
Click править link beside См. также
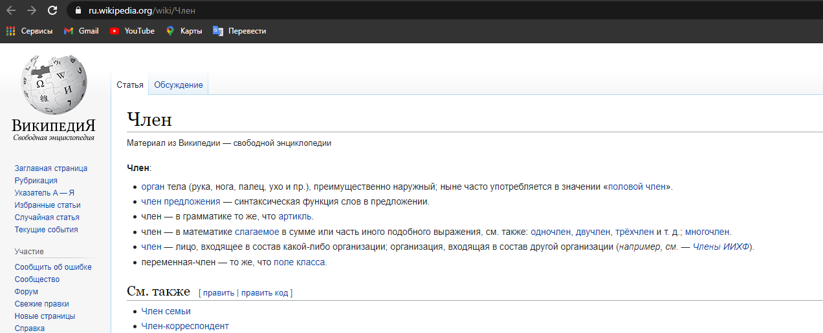click(x=219, y=293)
